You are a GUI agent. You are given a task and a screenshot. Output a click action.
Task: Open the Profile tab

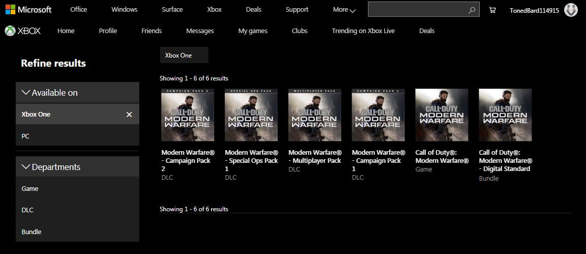pos(108,31)
